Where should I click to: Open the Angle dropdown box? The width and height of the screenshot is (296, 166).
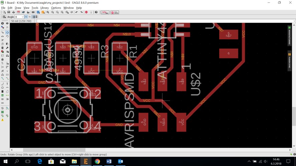19,17
